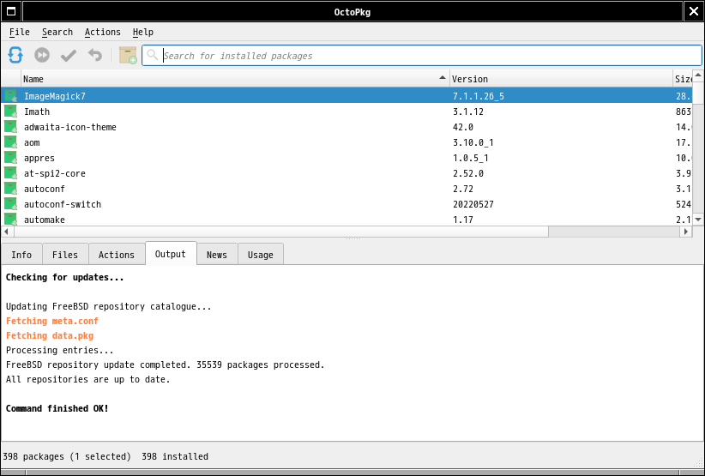Switch to the Info tab
705x476 pixels.
(21, 255)
